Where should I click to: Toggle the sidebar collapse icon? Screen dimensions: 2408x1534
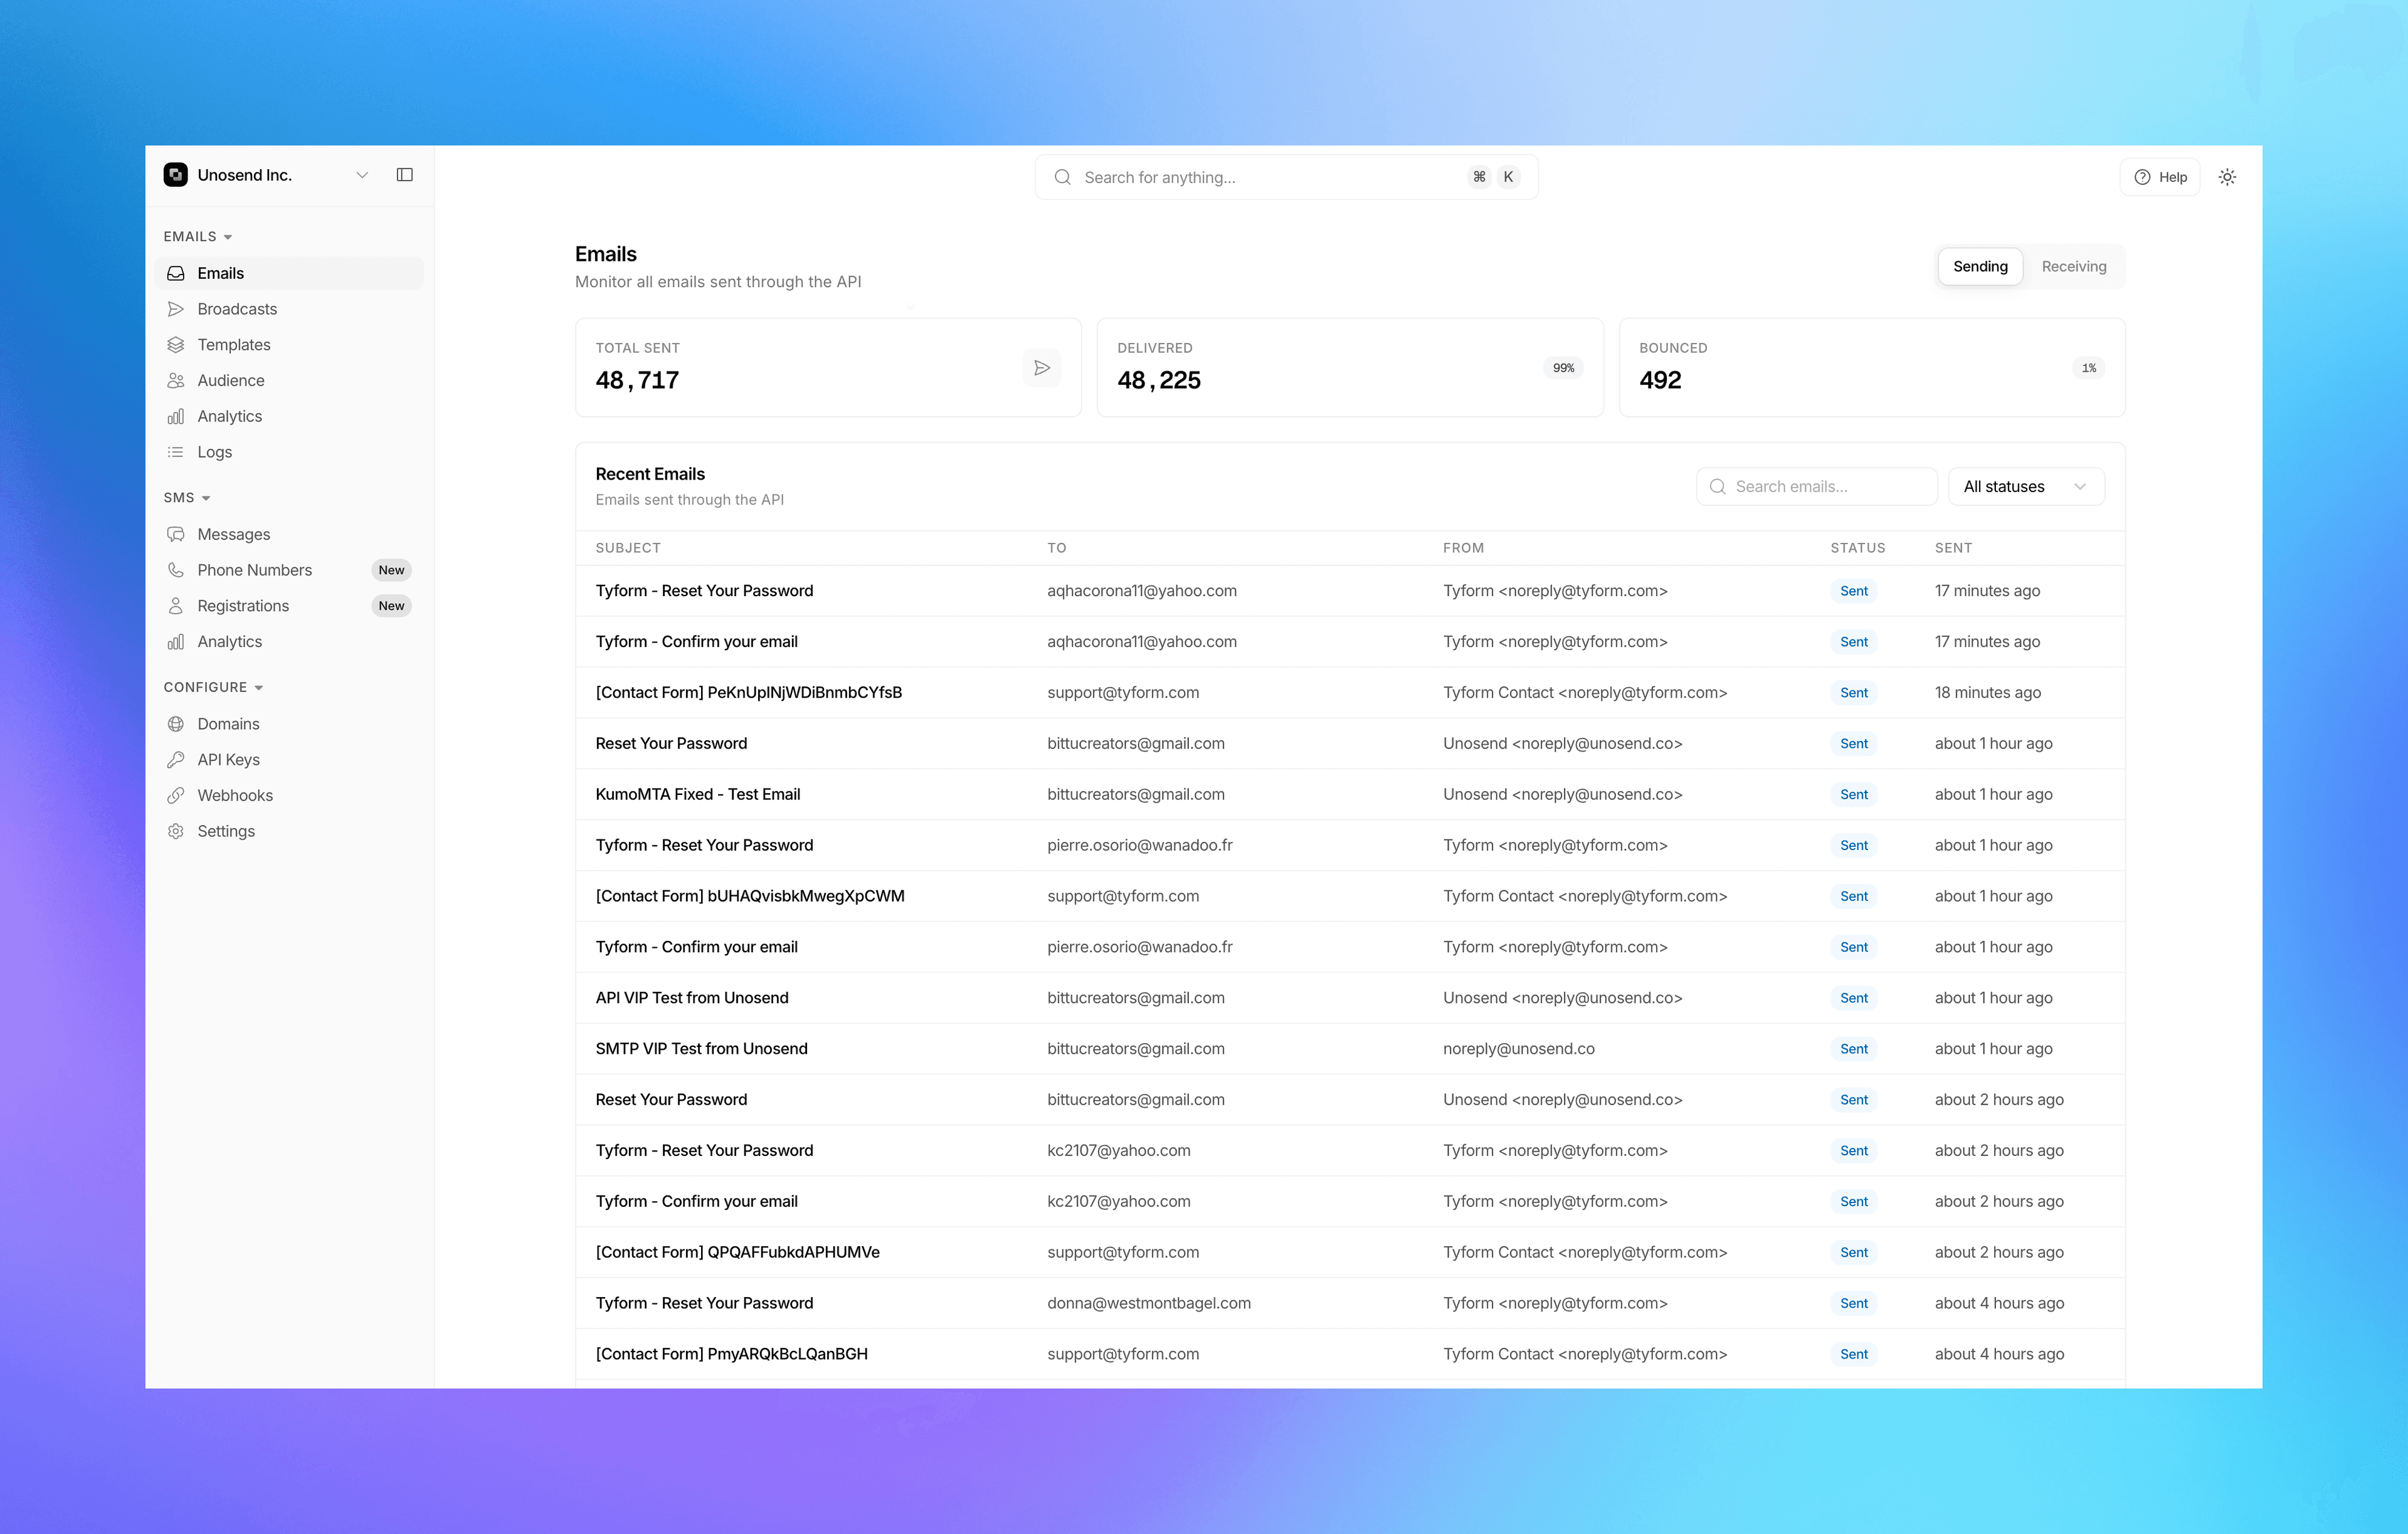[x=405, y=174]
